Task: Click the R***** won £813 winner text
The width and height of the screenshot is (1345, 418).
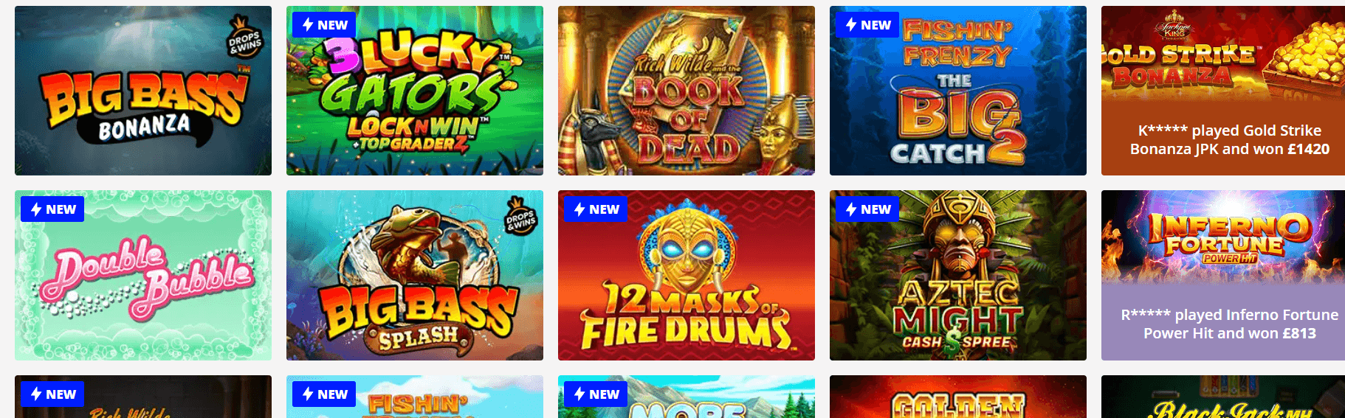Action: pyautogui.click(x=1229, y=324)
